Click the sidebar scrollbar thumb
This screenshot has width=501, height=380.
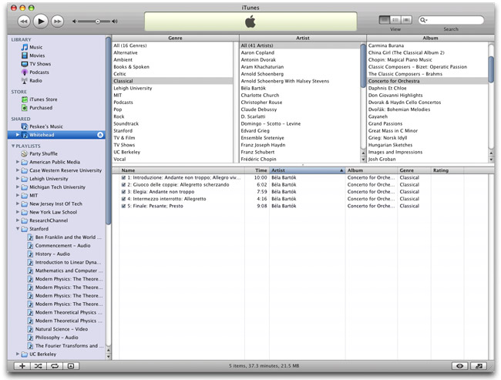click(109, 131)
